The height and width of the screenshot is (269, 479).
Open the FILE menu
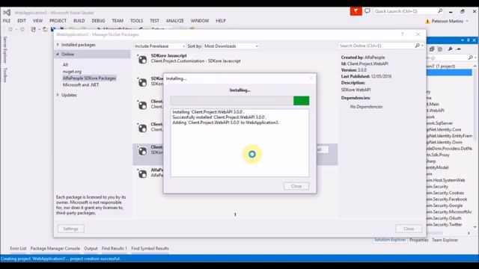(x=7, y=21)
